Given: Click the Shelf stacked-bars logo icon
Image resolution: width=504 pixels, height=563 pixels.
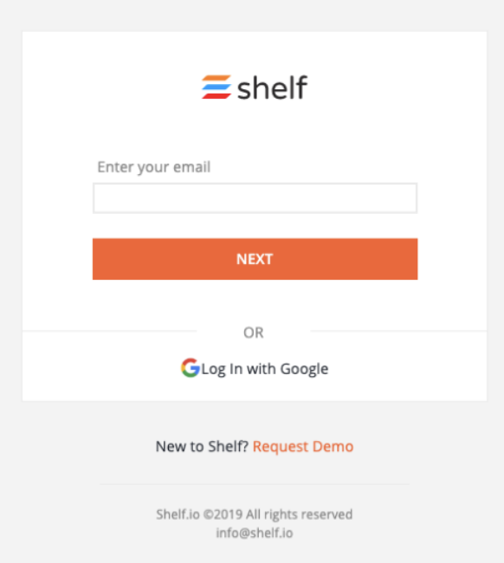Looking at the screenshot, I should tap(216, 87).
